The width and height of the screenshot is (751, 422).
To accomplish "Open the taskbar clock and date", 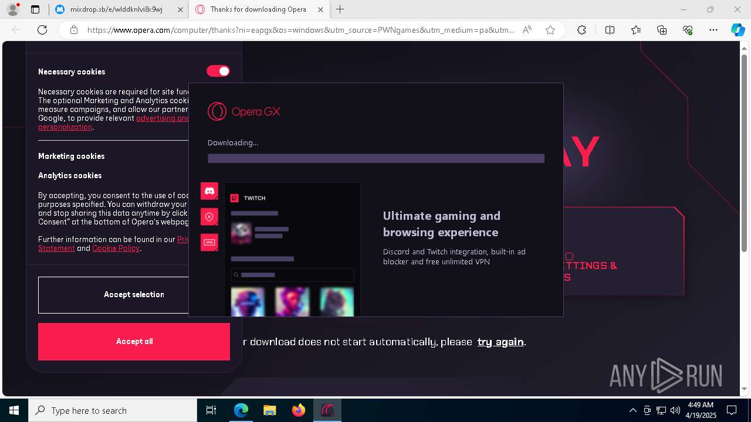I will (x=701, y=410).
